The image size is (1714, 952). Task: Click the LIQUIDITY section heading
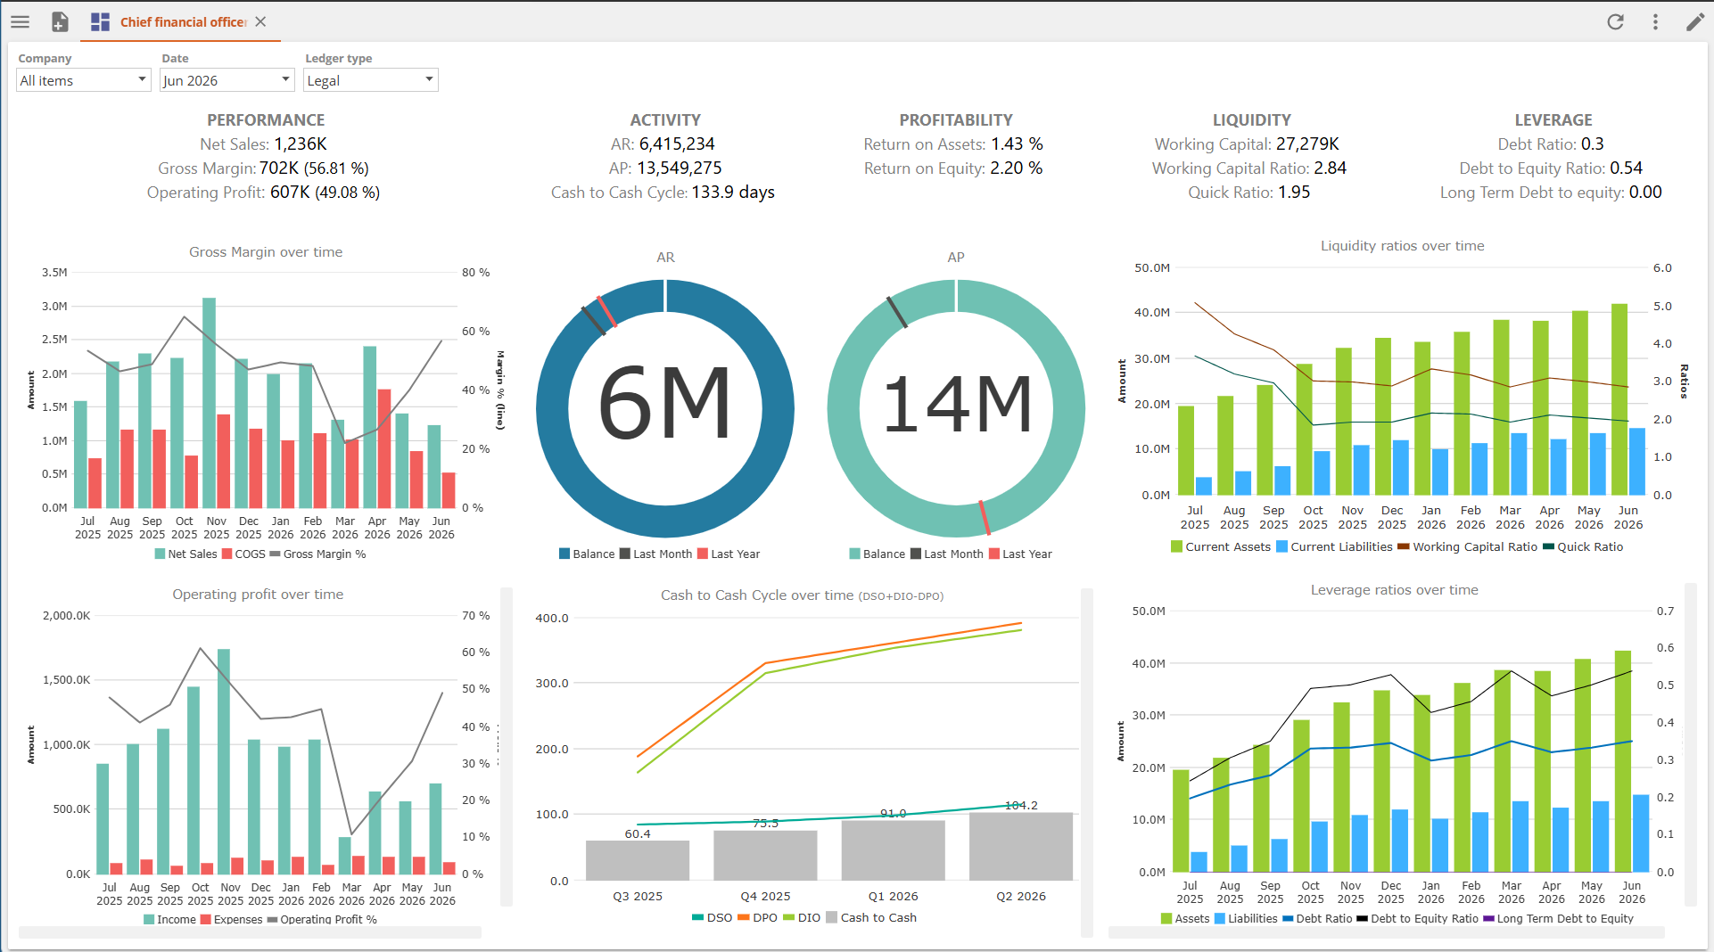1251,120
